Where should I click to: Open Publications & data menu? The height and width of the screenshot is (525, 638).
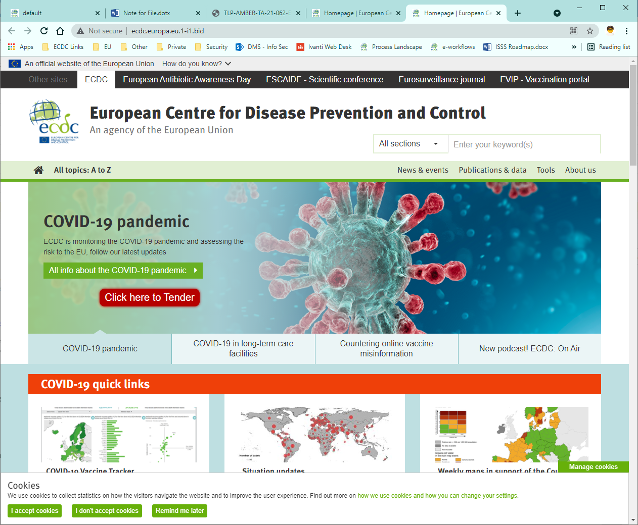tap(492, 170)
